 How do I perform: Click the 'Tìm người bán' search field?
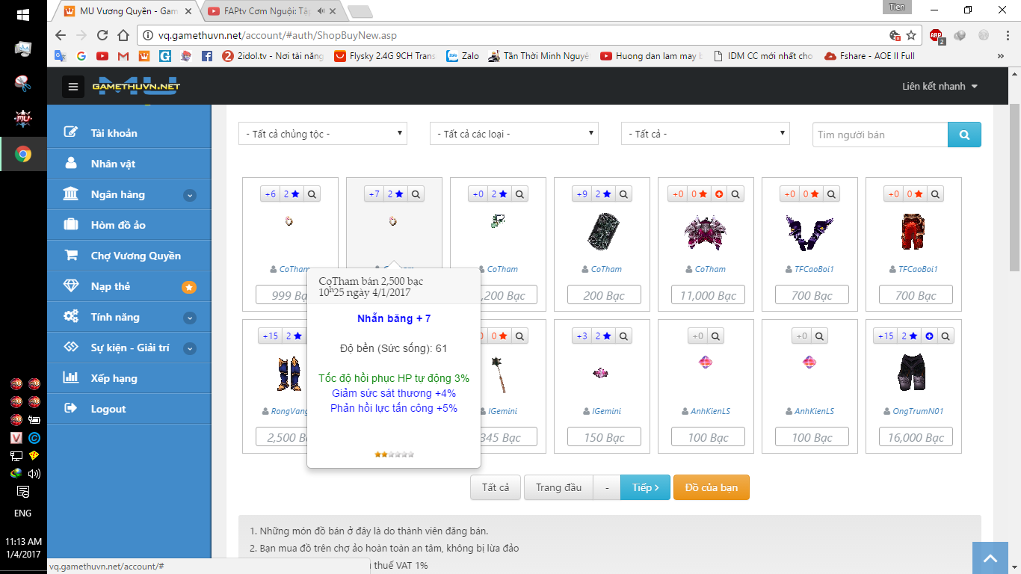[880, 135]
